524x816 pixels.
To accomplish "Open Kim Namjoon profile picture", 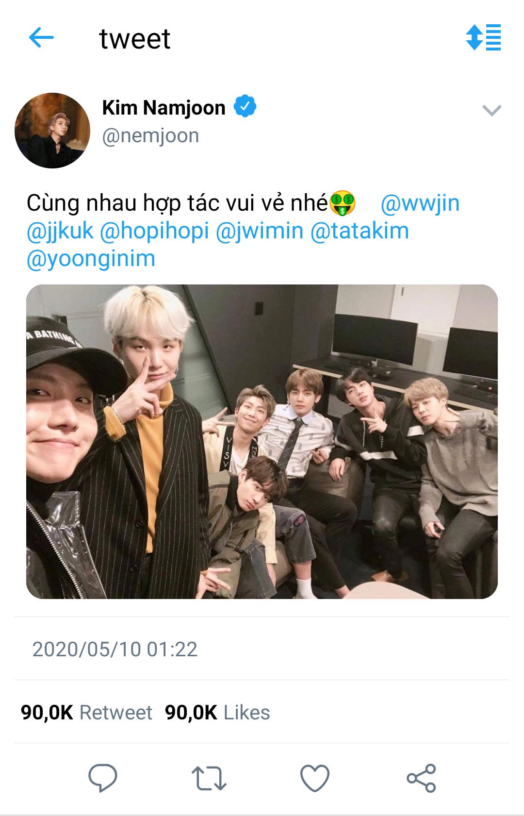I will pyautogui.click(x=52, y=131).
